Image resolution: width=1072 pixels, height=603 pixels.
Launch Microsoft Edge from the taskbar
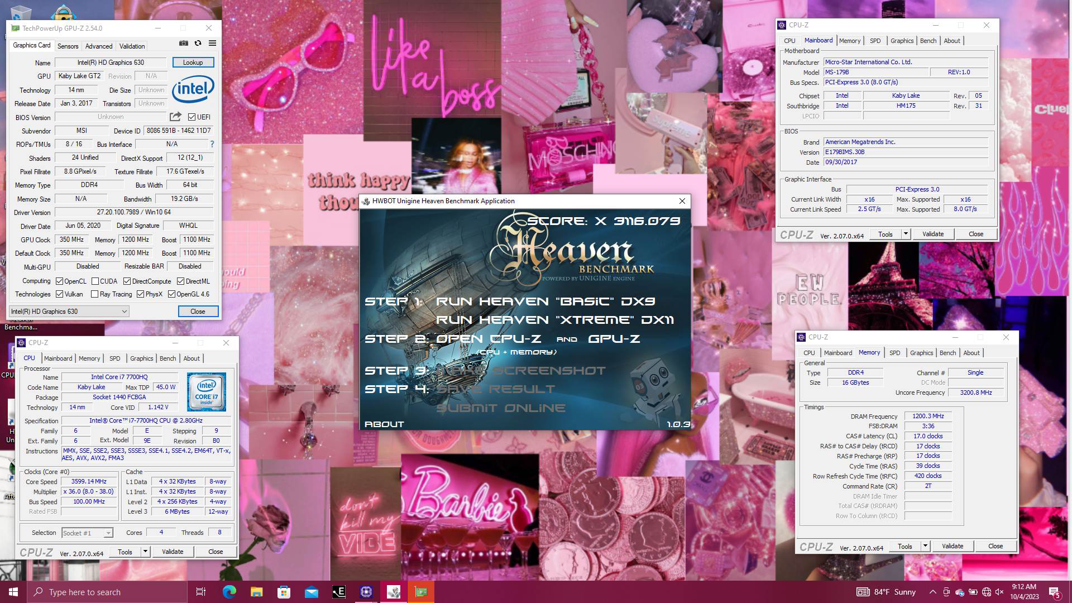pos(229,592)
